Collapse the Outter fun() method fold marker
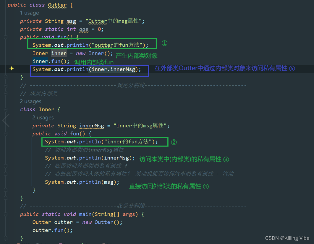The image size is (314, 244). (x=6, y=37)
